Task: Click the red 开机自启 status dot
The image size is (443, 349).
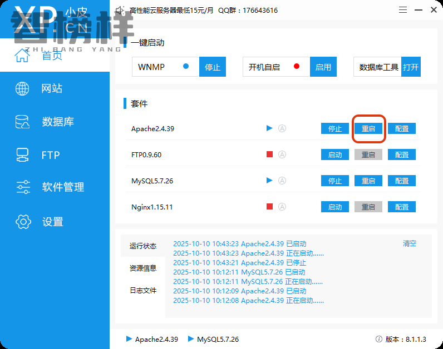Action: 297,66
